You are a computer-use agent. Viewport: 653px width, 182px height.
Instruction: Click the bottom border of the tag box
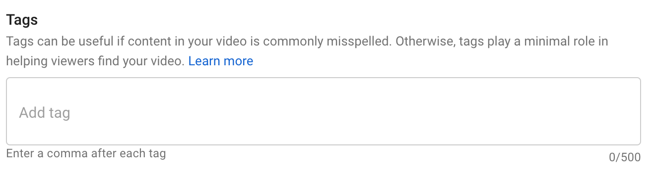[x=324, y=145]
